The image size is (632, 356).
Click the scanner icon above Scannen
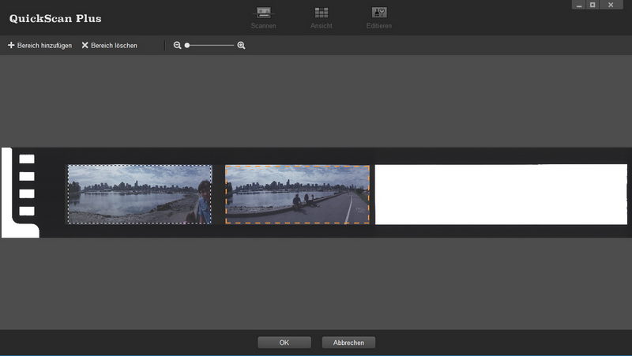pyautogui.click(x=263, y=13)
